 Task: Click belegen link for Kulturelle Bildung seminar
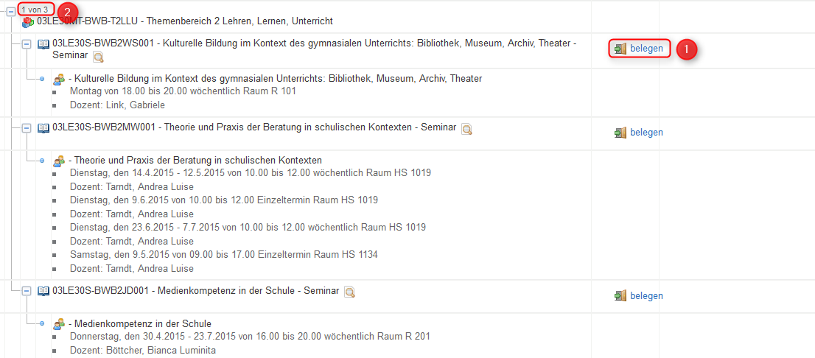tap(646, 49)
